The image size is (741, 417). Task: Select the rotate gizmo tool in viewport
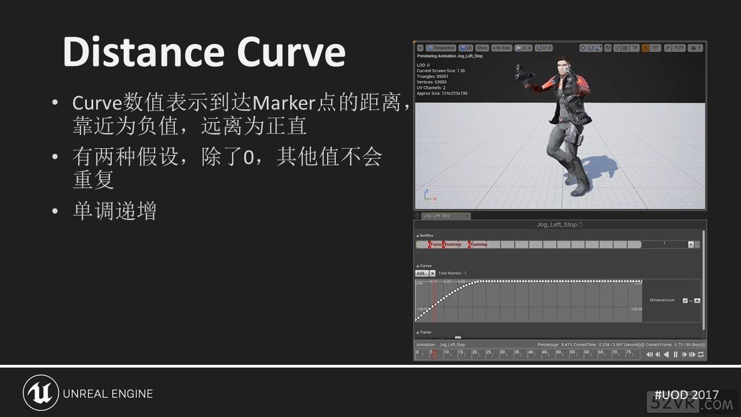coord(591,48)
